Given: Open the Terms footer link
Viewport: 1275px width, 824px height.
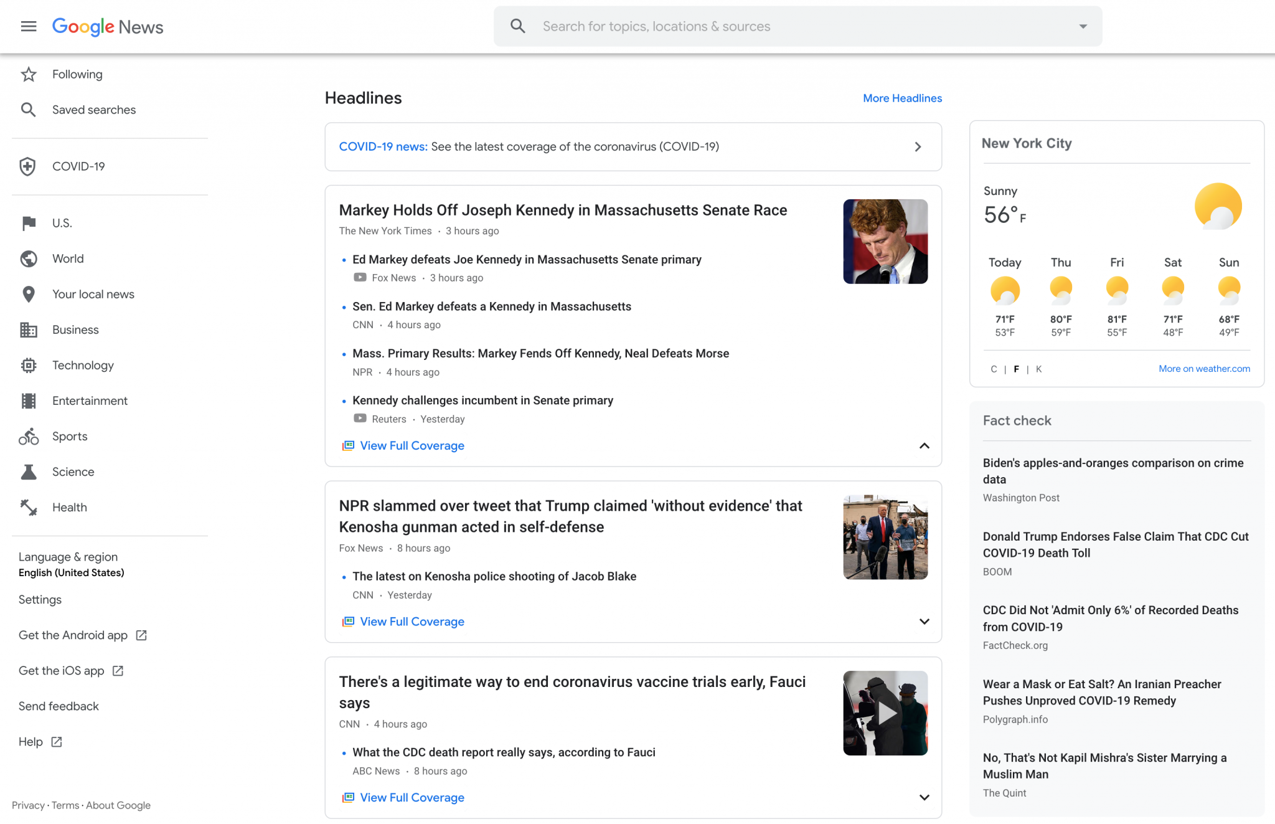Looking at the screenshot, I should tap(65, 805).
